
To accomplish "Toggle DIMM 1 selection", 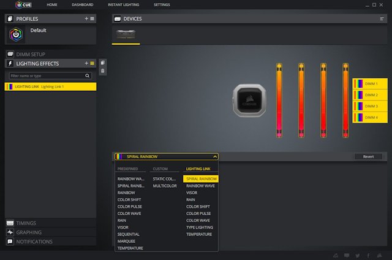I will tap(370, 83).
